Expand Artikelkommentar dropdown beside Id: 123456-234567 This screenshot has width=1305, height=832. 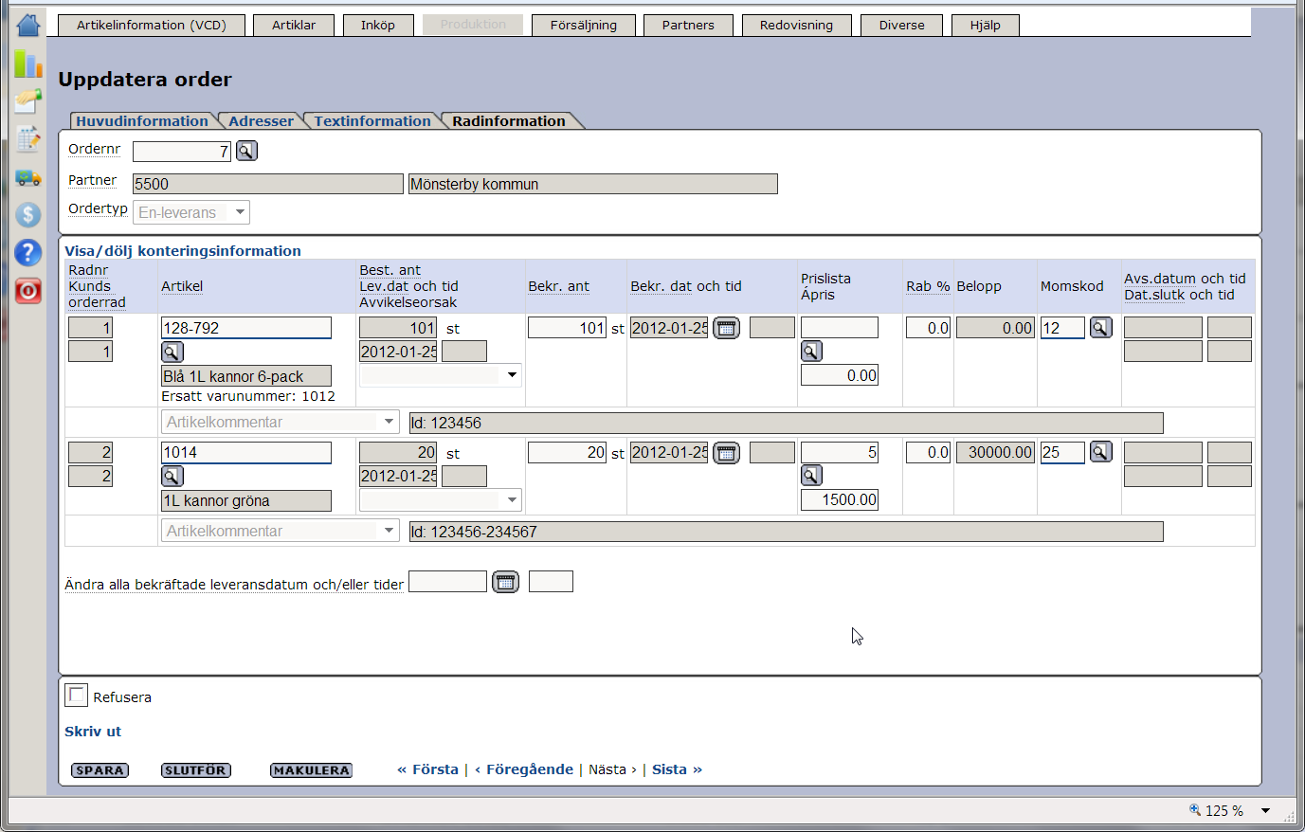281,531
